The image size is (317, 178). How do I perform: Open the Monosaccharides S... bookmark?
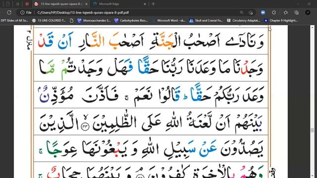94,20
